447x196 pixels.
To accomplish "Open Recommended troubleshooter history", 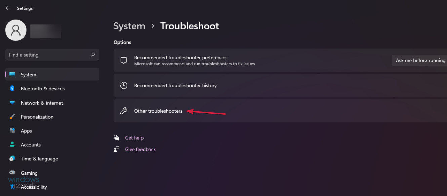I will tap(175, 86).
